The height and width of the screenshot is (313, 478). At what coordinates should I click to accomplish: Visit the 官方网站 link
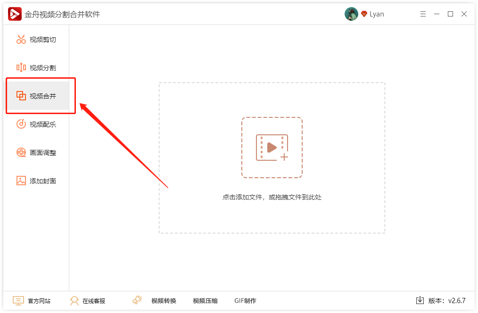[x=40, y=300]
